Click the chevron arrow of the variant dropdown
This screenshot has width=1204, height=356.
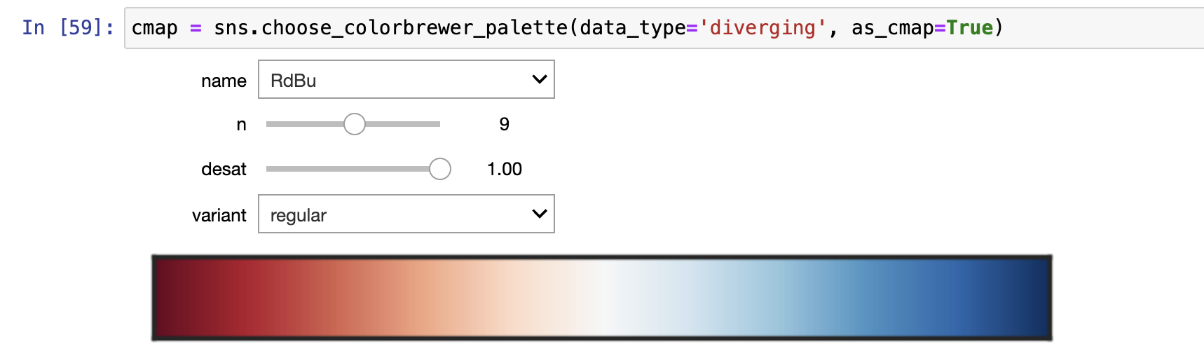pyautogui.click(x=539, y=214)
